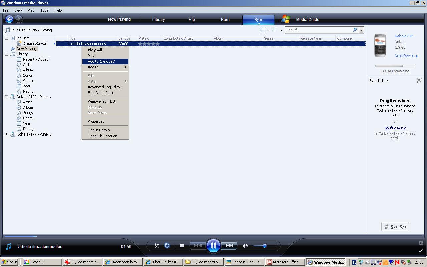The width and height of the screenshot is (427, 267).
Task: Open the Layout Options icon
Action: pyautogui.click(x=263, y=30)
